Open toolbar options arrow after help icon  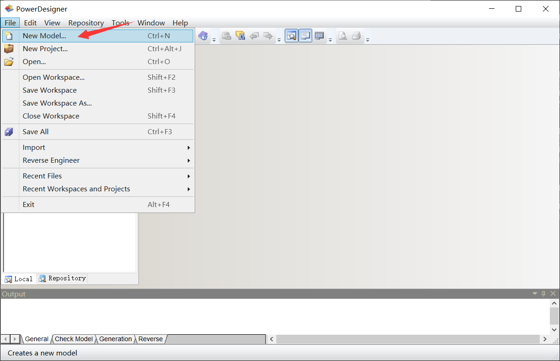pos(214,40)
